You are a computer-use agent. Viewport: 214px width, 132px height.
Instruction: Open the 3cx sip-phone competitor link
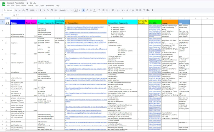coord(79,39)
